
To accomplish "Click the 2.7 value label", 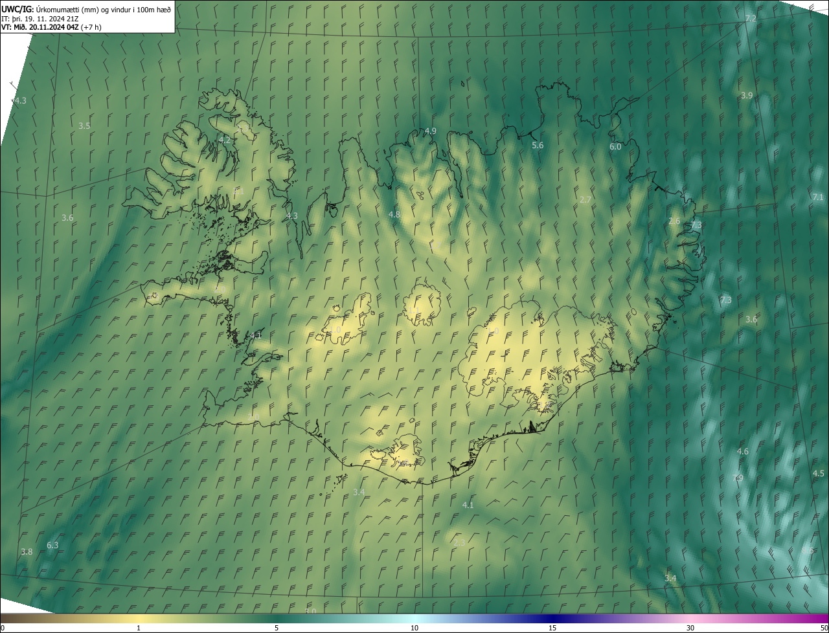I will click(x=585, y=199).
